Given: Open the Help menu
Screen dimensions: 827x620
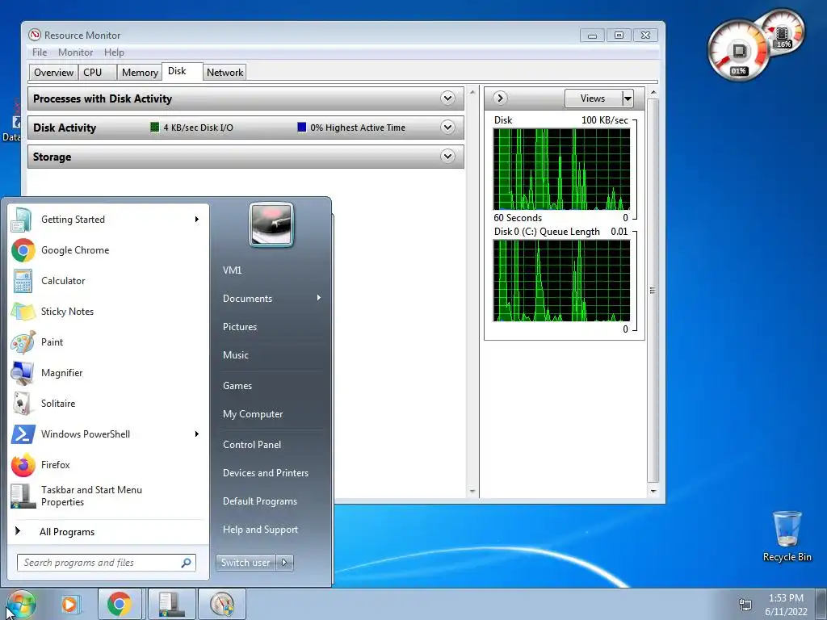Looking at the screenshot, I should point(114,52).
